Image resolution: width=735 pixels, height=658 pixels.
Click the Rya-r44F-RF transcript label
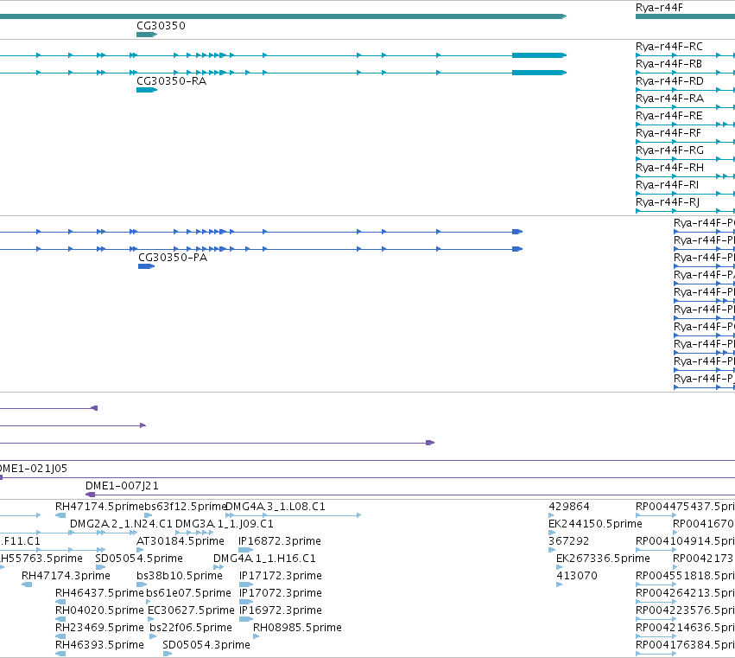point(668,133)
